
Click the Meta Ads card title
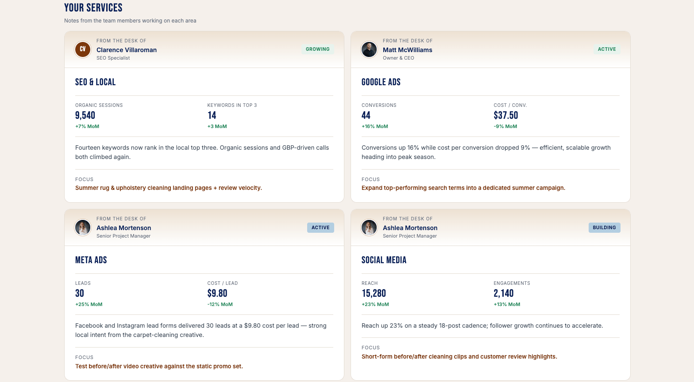click(x=91, y=260)
